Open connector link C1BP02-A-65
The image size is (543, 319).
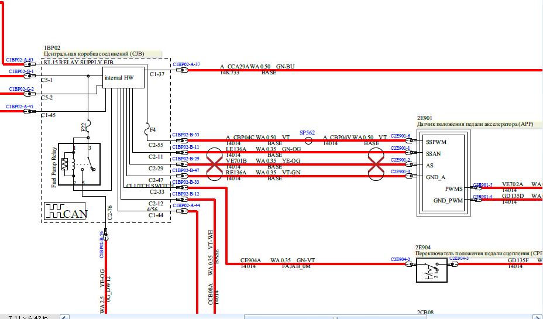pyautogui.click(x=20, y=60)
